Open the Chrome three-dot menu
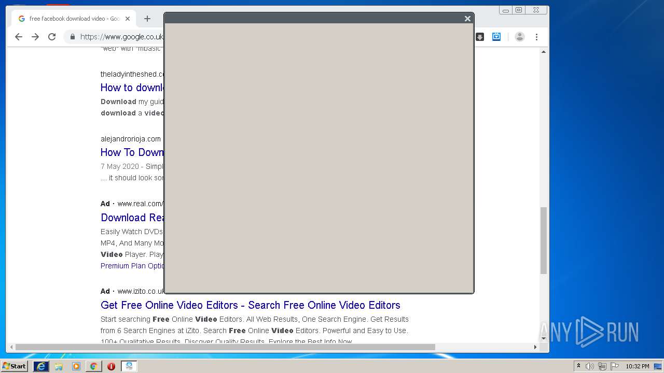Viewport: 664px width, 373px height. pyautogui.click(x=536, y=37)
